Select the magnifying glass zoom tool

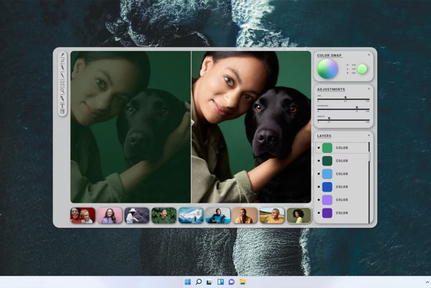(62, 90)
